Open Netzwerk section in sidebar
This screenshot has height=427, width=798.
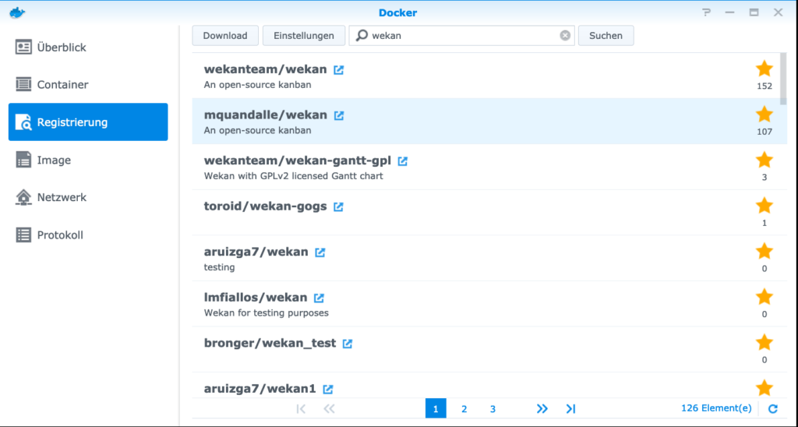pyautogui.click(x=88, y=197)
